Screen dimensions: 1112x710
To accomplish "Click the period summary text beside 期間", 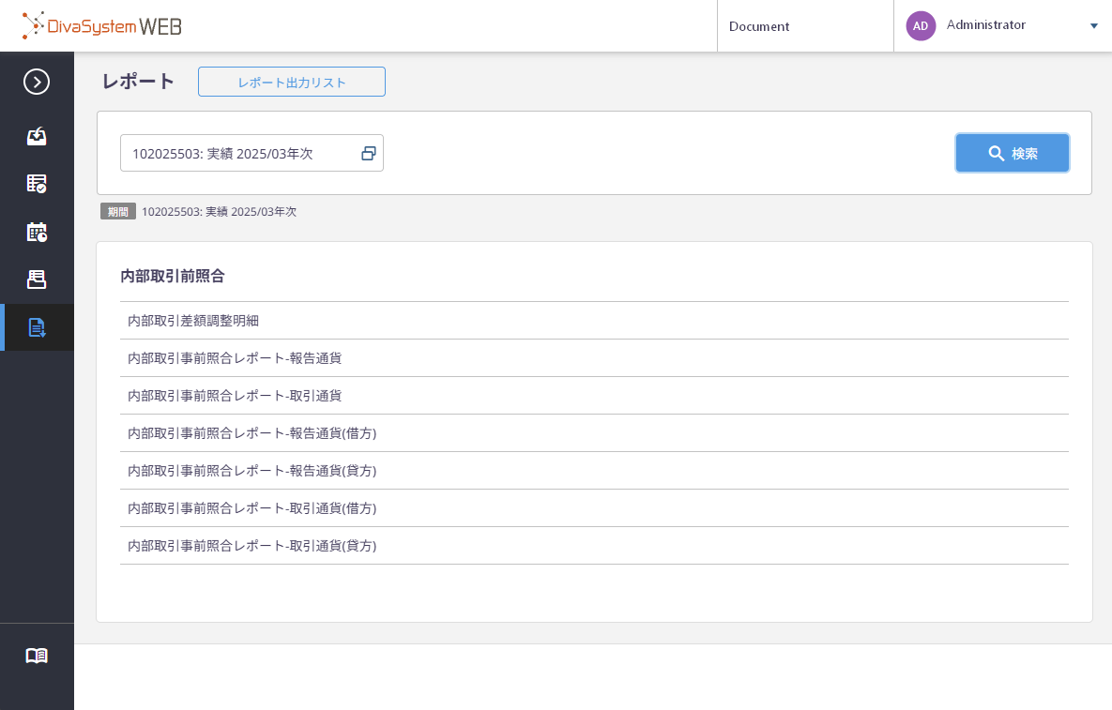I will pos(220,212).
